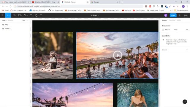Click the canvas vertical scrollbar
The height and width of the screenshot is (107, 190).
point(159,92)
